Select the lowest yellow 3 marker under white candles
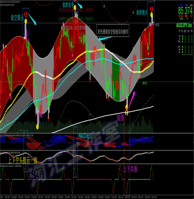Screen dimensions: 194x199 (38, 127)
